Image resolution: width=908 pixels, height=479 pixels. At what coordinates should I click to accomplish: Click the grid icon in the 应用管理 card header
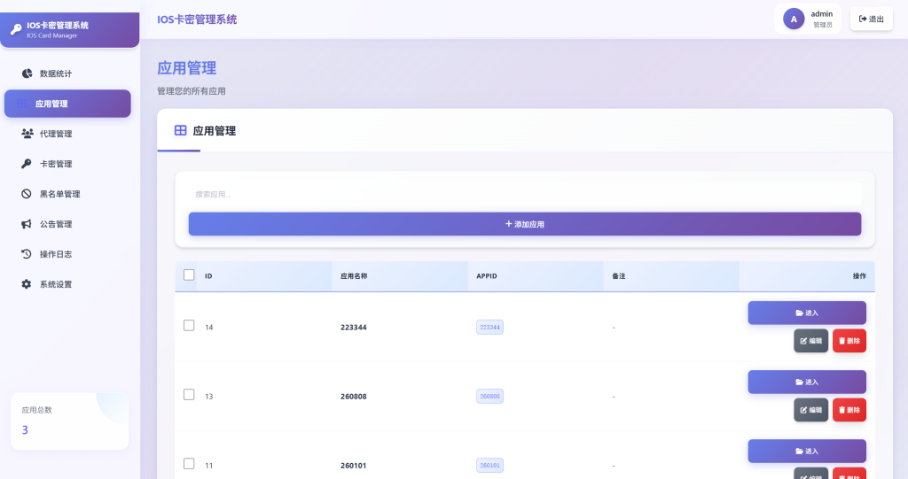[181, 131]
